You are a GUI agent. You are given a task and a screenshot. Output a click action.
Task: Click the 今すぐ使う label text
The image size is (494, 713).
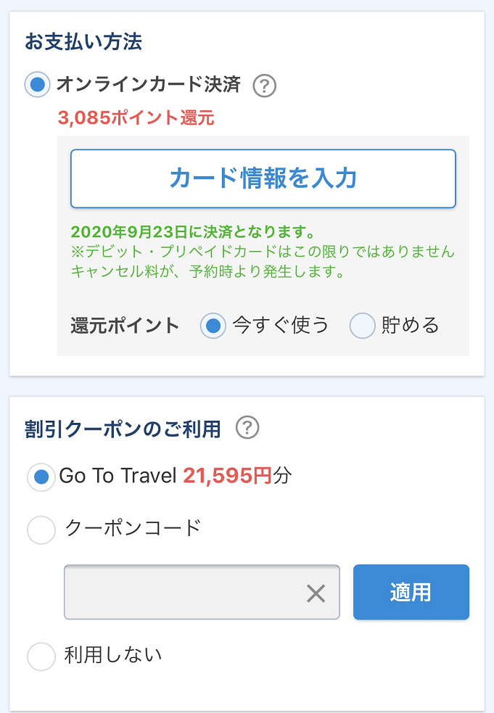pyautogui.click(x=280, y=326)
